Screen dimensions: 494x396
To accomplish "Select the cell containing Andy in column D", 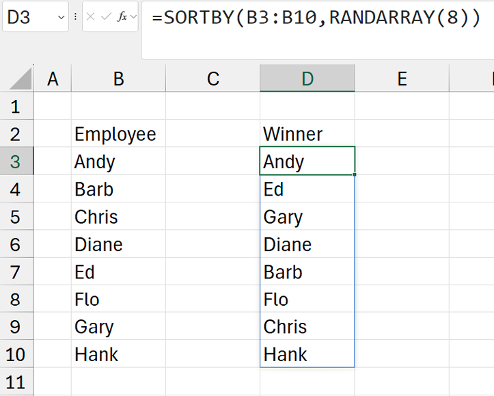I will 307,161.
